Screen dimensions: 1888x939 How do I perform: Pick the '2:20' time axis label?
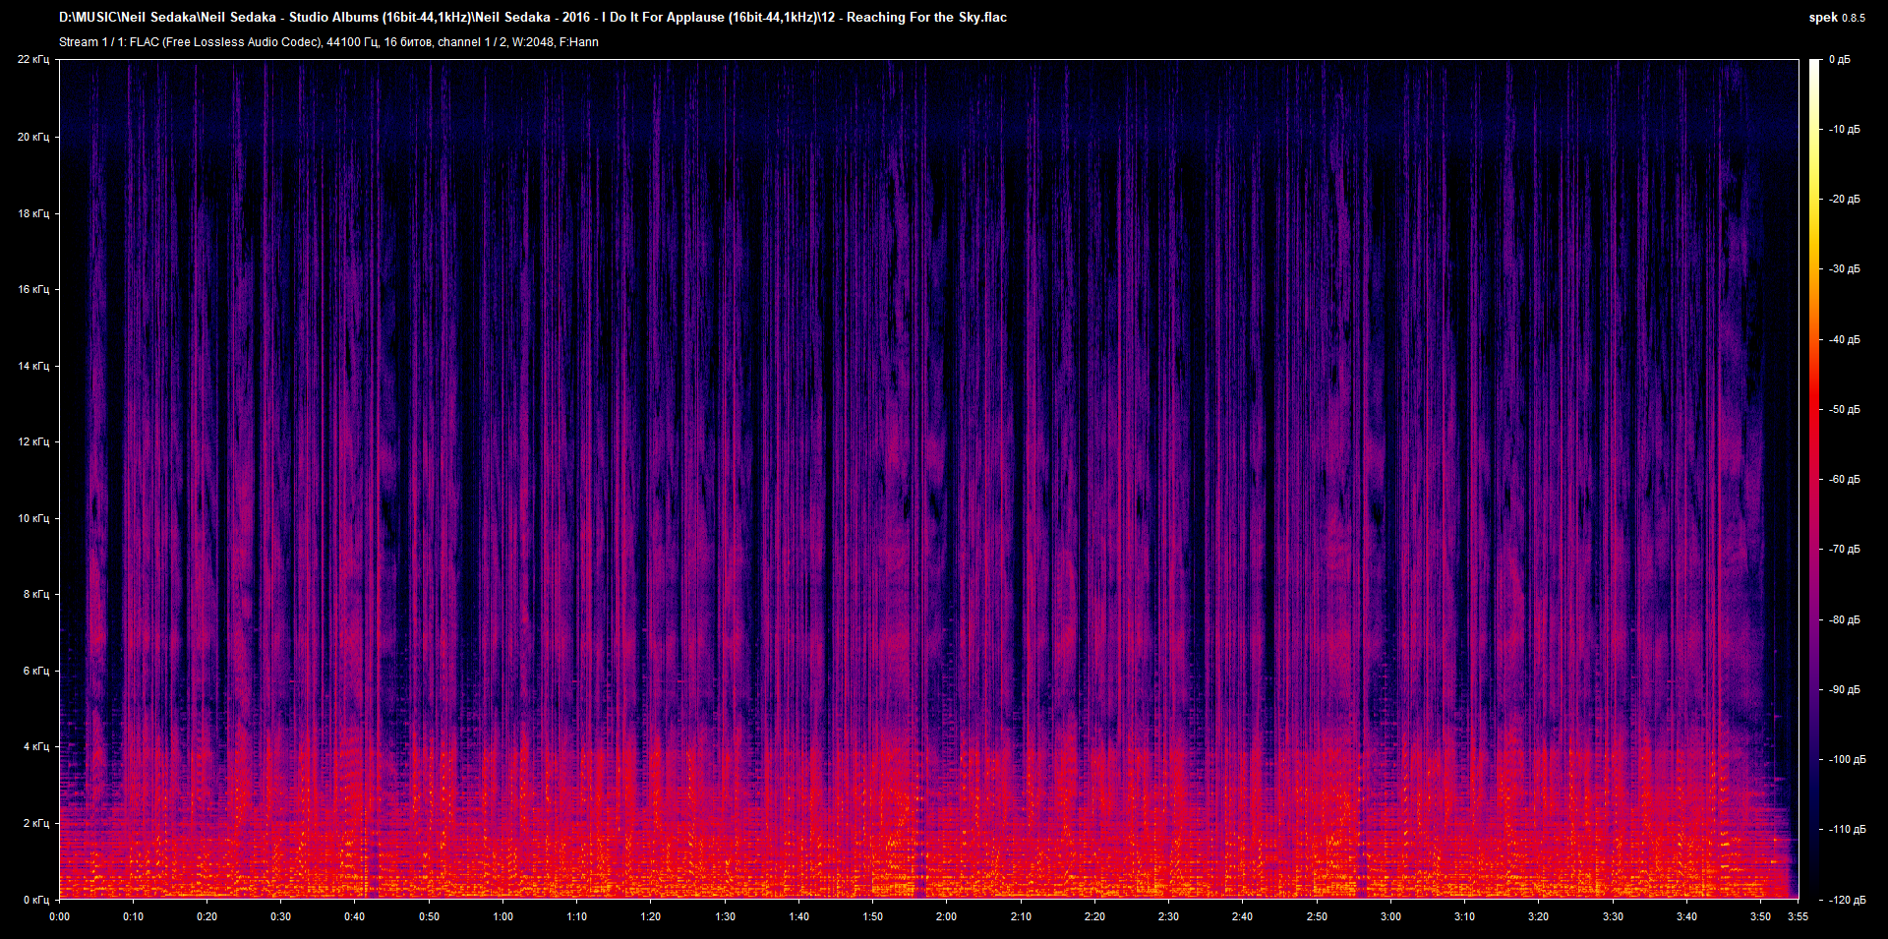coord(1095,916)
